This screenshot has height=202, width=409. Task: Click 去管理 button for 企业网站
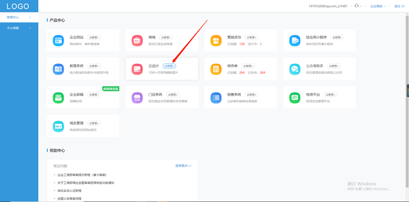click(x=94, y=37)
